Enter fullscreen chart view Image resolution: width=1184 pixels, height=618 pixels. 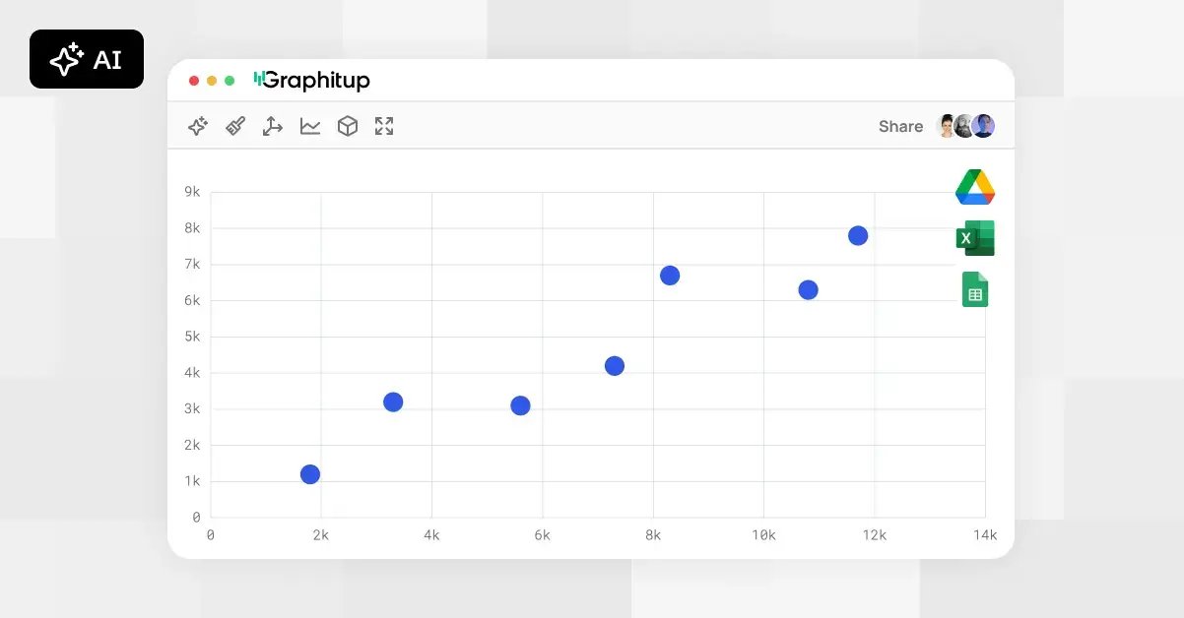click(384, 126)
